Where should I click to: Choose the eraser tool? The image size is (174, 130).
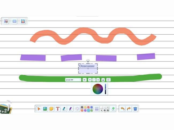(x=113, y=109)
